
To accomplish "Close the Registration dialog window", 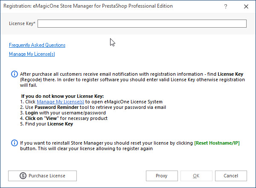I will point(246,6).
